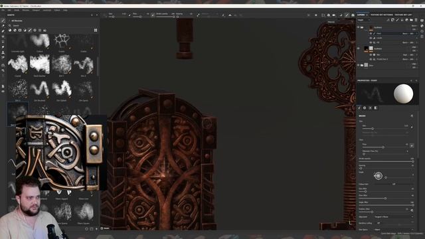Open the Height channel dropdown in Layers
The image size is (425, 239).
click(x=364, y=20)
